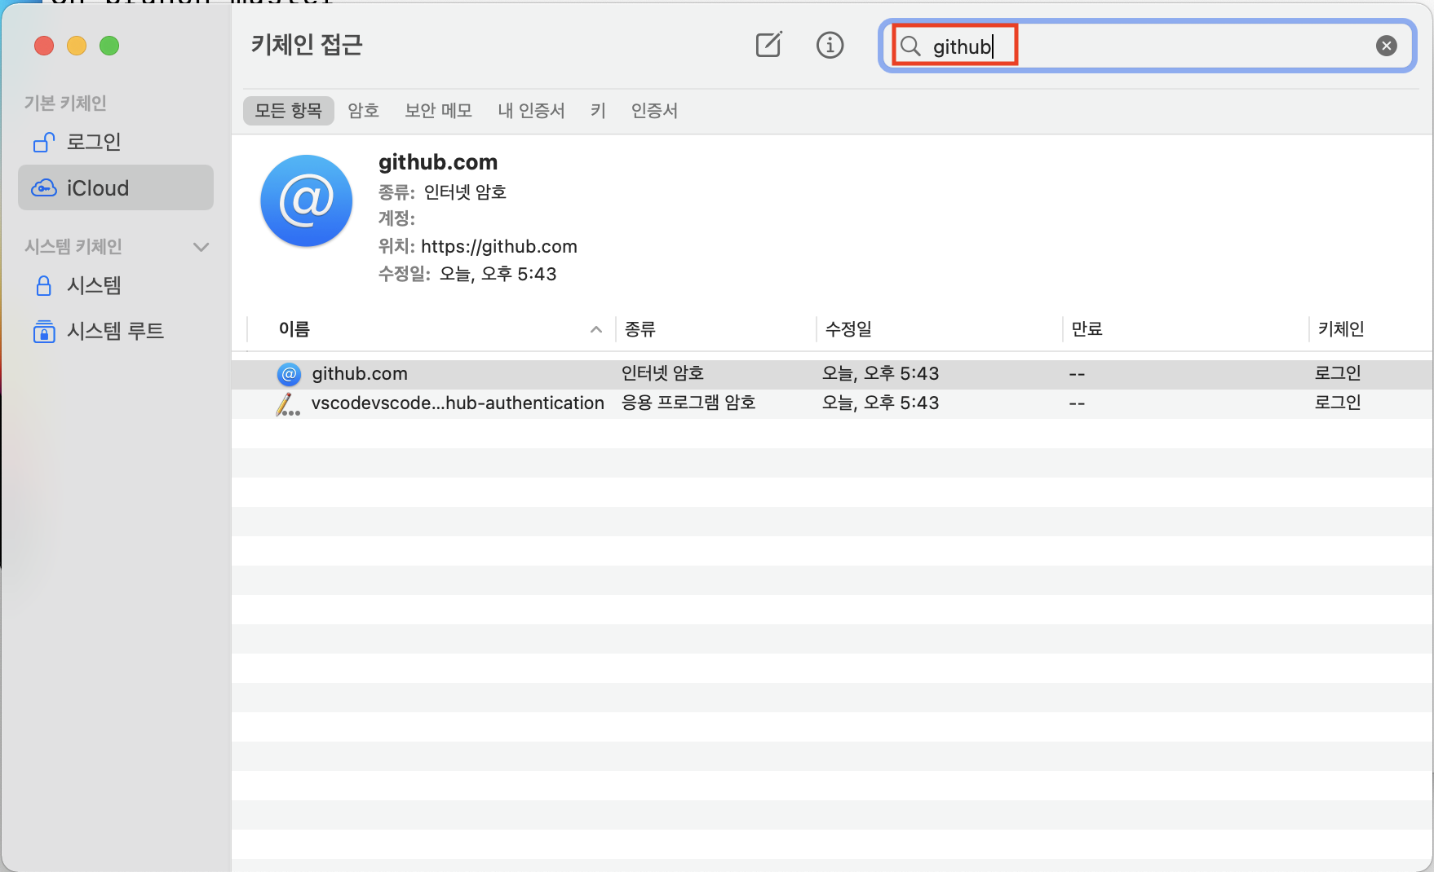Click the cloud key icon beside iCloud
Screen dimensions: 1434x872
44,188
